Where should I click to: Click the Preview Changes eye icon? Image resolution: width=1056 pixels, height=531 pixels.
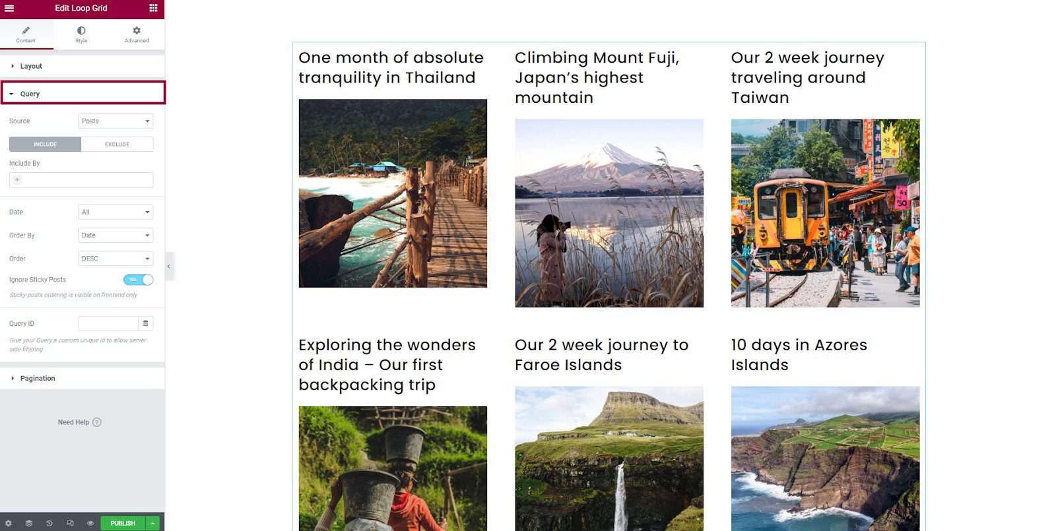click(x=90, y=523)
